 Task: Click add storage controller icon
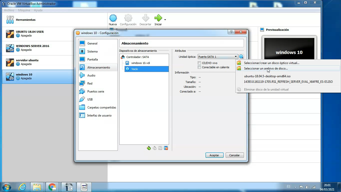[149, 148]
